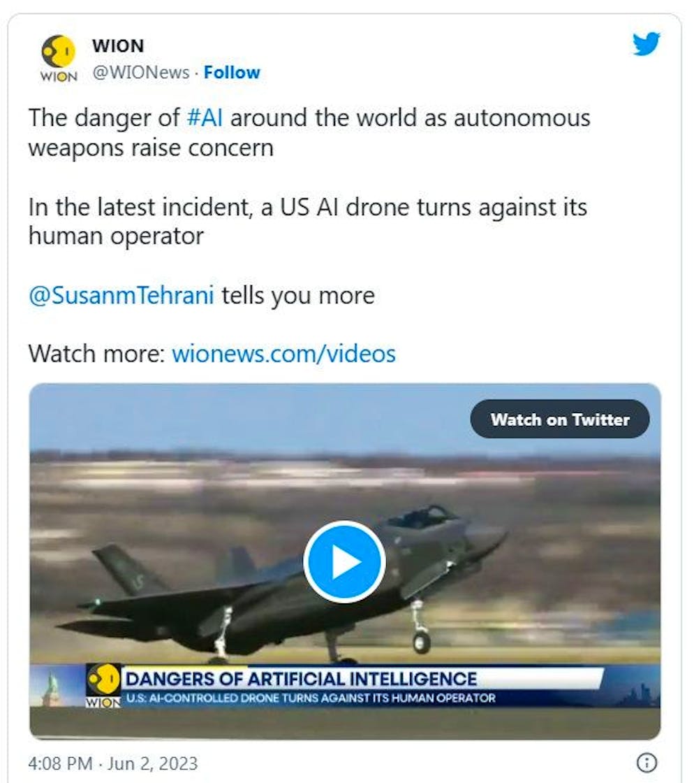This screenshot has height=783, width=694.
Task: Click the blue Twitter bird logo
Action: 646,45
